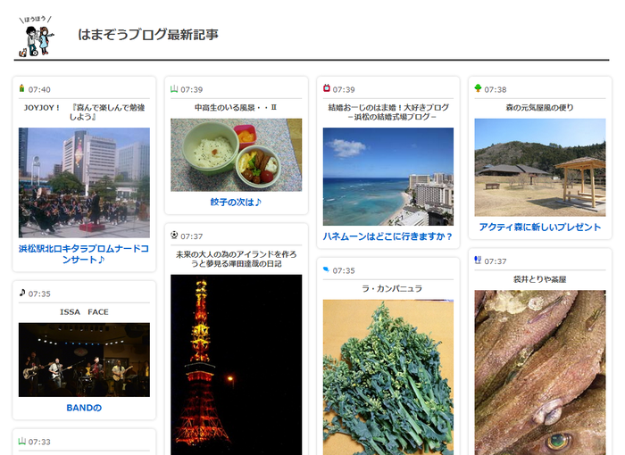Click the park gazebo photo thumbnail

(539, 168)
